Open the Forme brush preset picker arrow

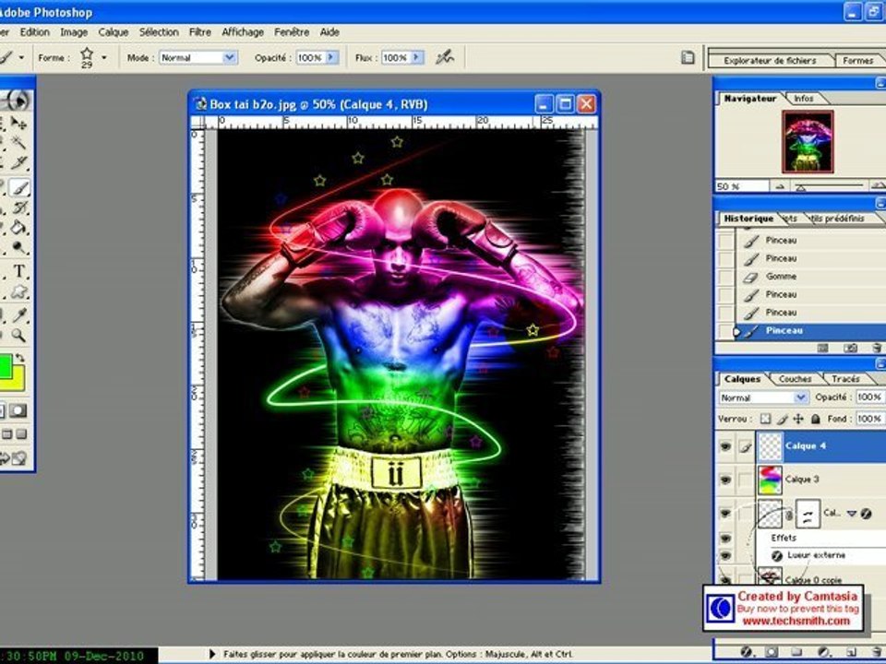point(104,57)
